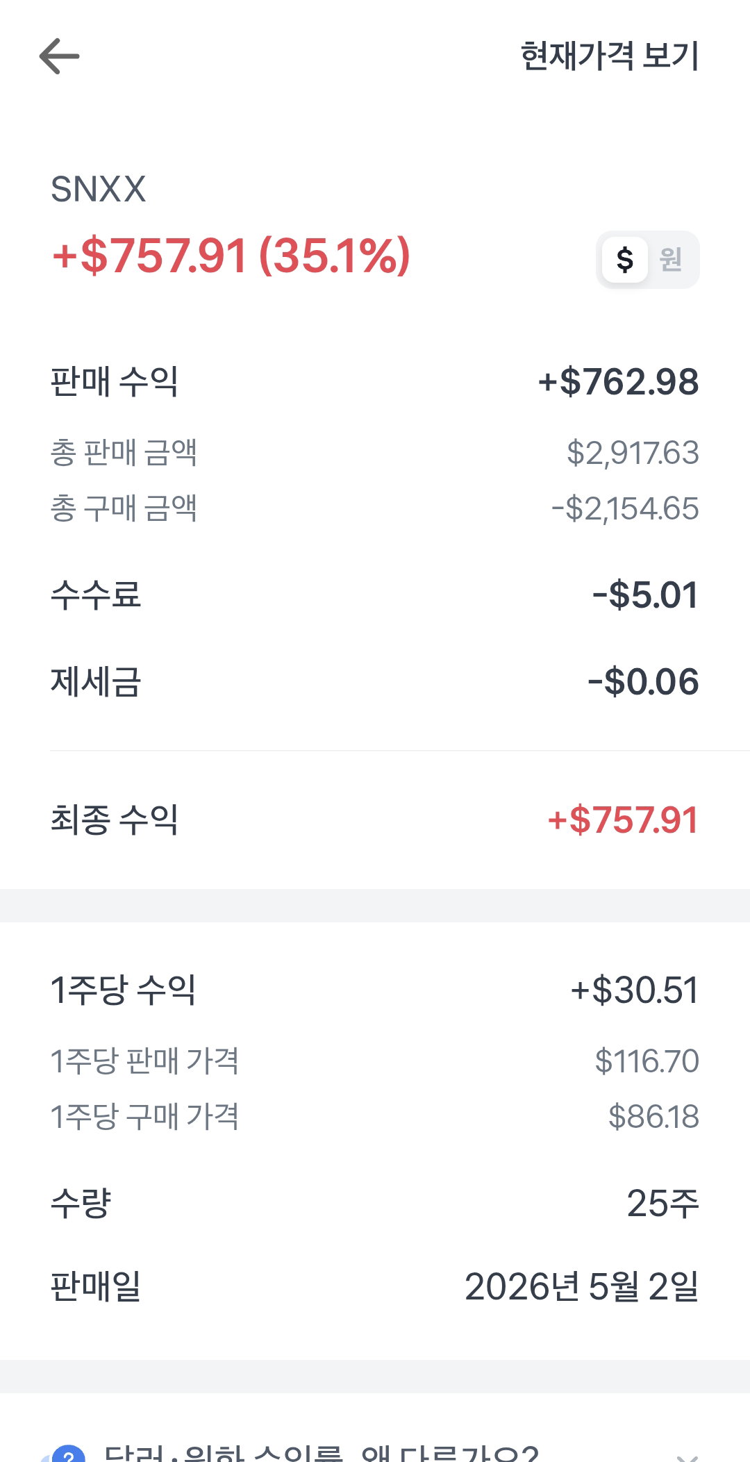Tap the 1주당 구매 가격 value
The height and width of the screenshot is (1462, 750).
pos(653,1117)
